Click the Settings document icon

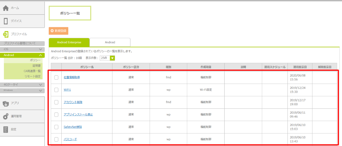6,129
